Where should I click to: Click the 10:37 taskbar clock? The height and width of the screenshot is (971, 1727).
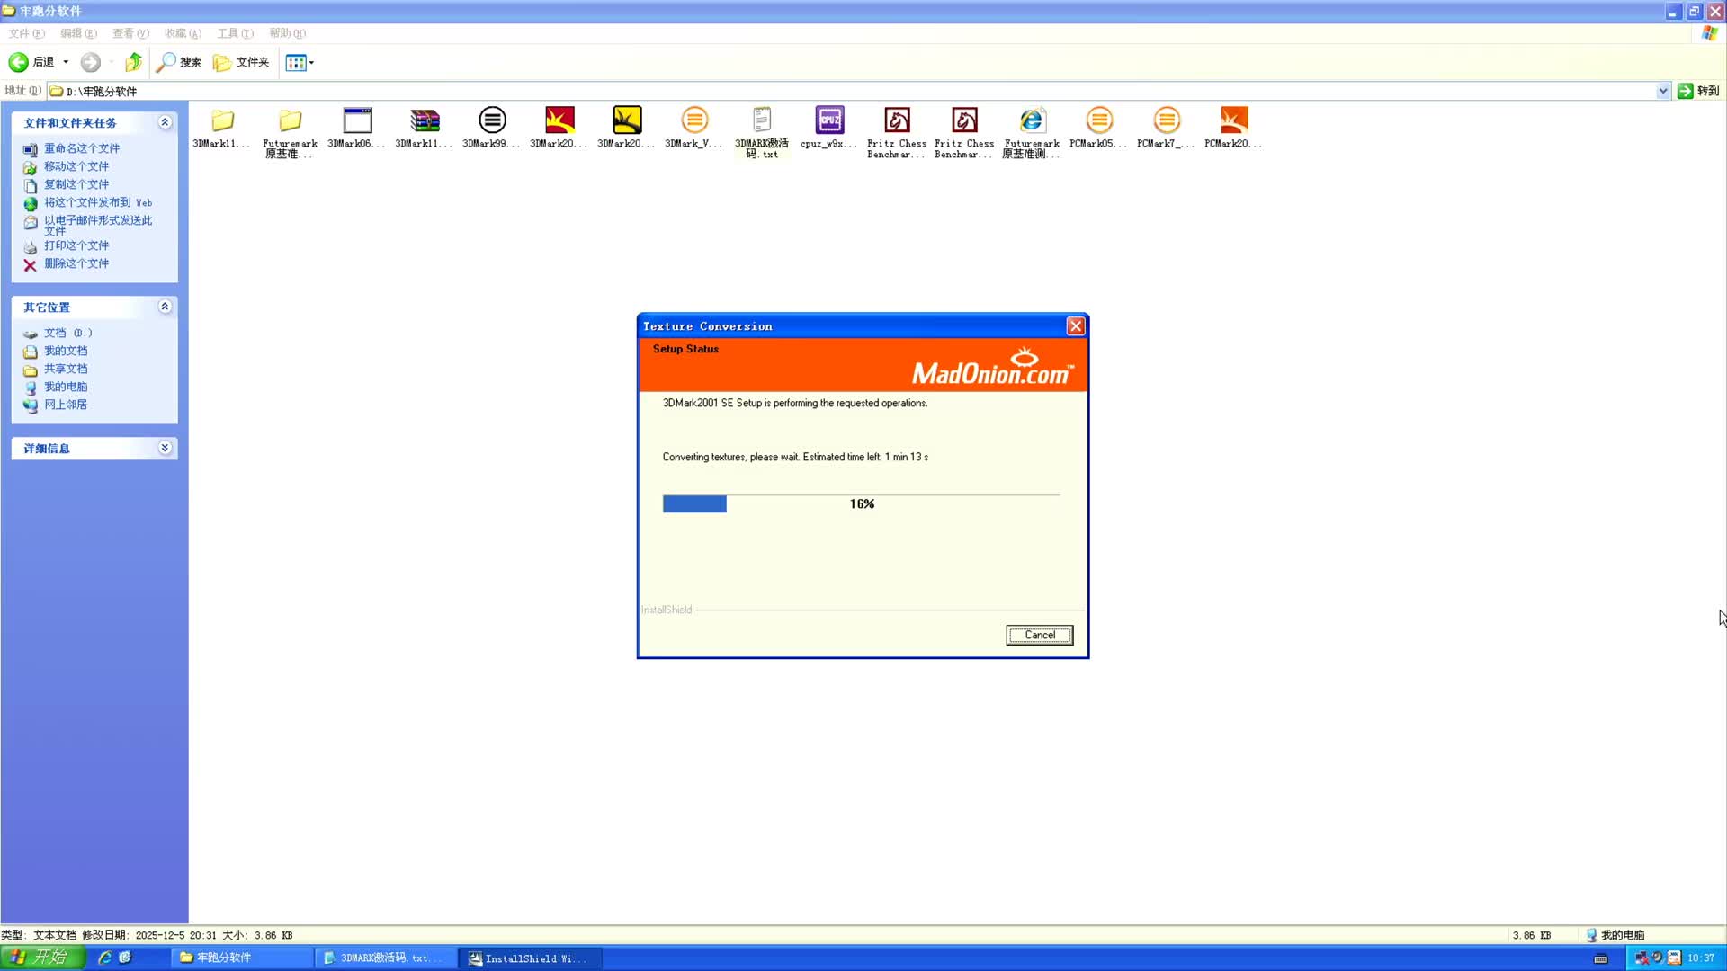[1701, 958]
